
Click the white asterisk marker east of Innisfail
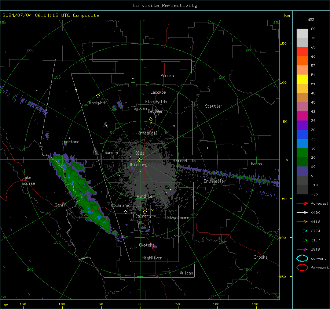tap(174, 126)
